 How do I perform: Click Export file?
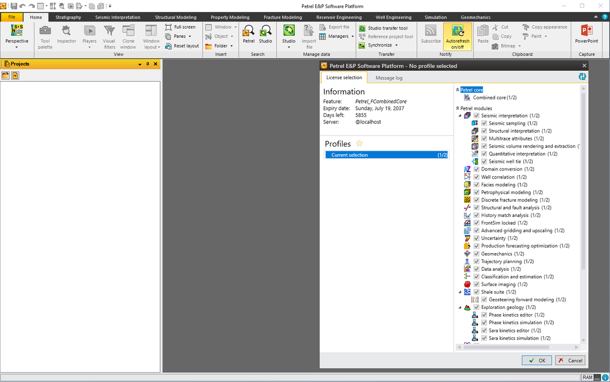pyautogui.click(x=334, y=27)
